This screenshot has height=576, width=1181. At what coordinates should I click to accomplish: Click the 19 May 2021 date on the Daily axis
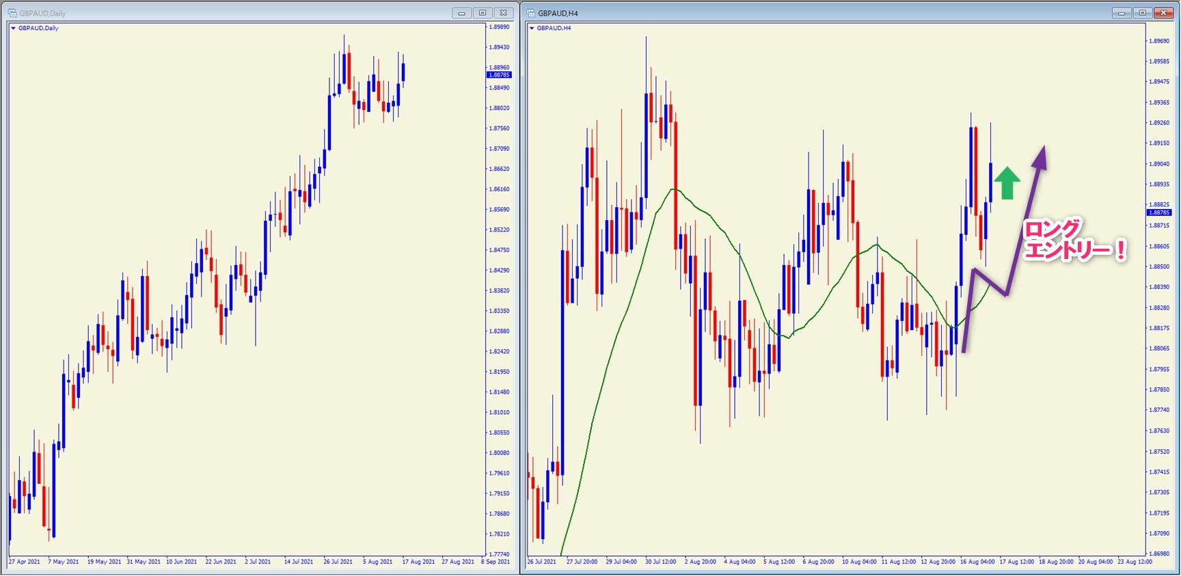pos(104,562)
